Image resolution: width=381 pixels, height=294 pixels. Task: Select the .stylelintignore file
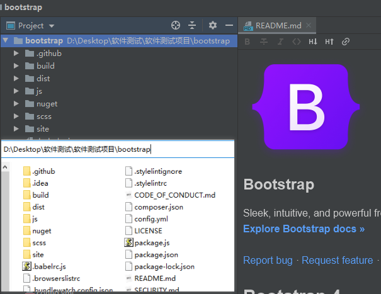154,171
